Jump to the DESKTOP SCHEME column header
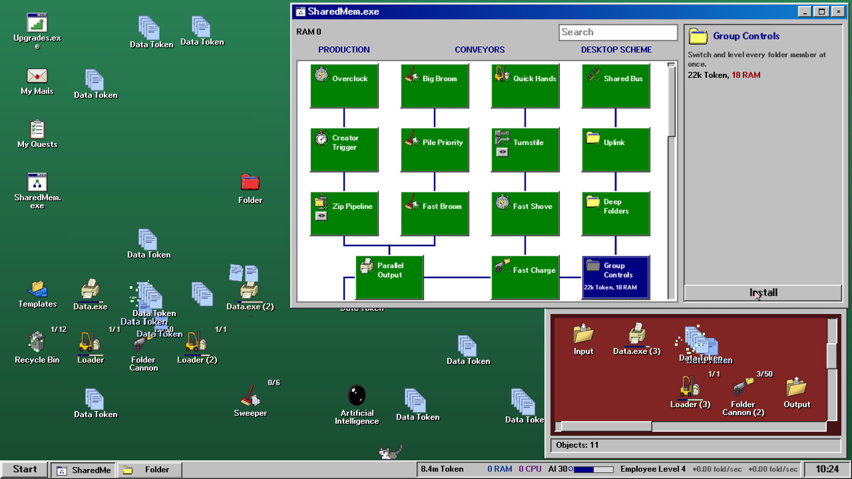The image size is (852, 479). point(616,50)
